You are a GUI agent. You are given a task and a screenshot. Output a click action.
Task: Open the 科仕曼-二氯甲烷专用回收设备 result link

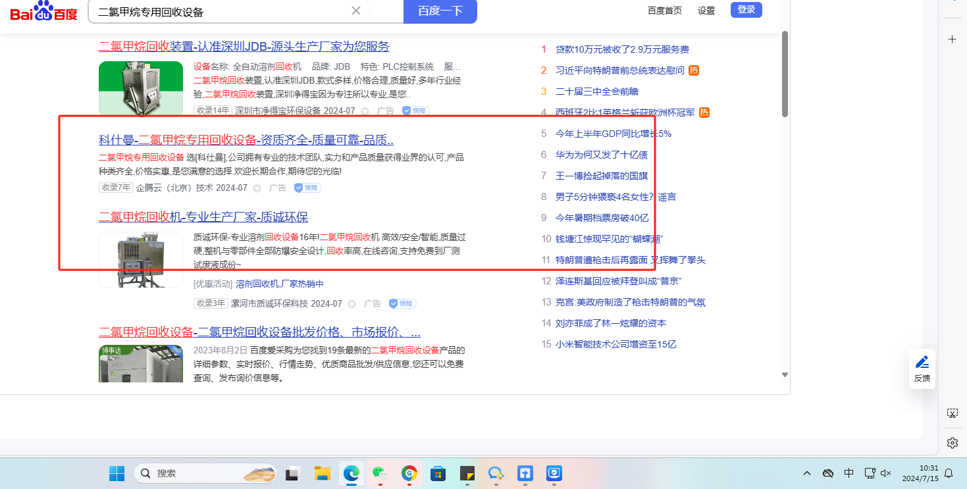(x=246, y=140)
